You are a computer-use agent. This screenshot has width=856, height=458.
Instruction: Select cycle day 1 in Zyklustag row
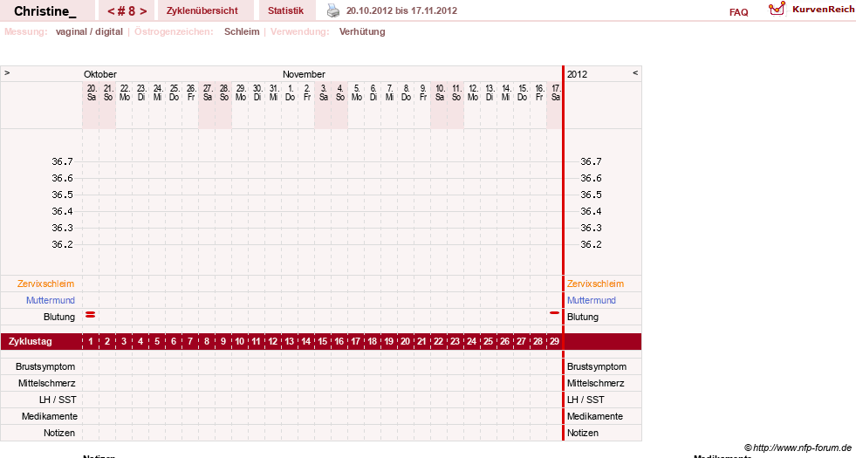tap(91, 342)
